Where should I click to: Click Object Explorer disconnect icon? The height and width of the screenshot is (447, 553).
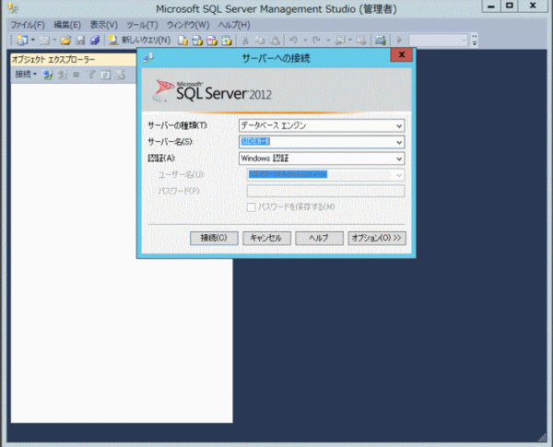[63, 75]
